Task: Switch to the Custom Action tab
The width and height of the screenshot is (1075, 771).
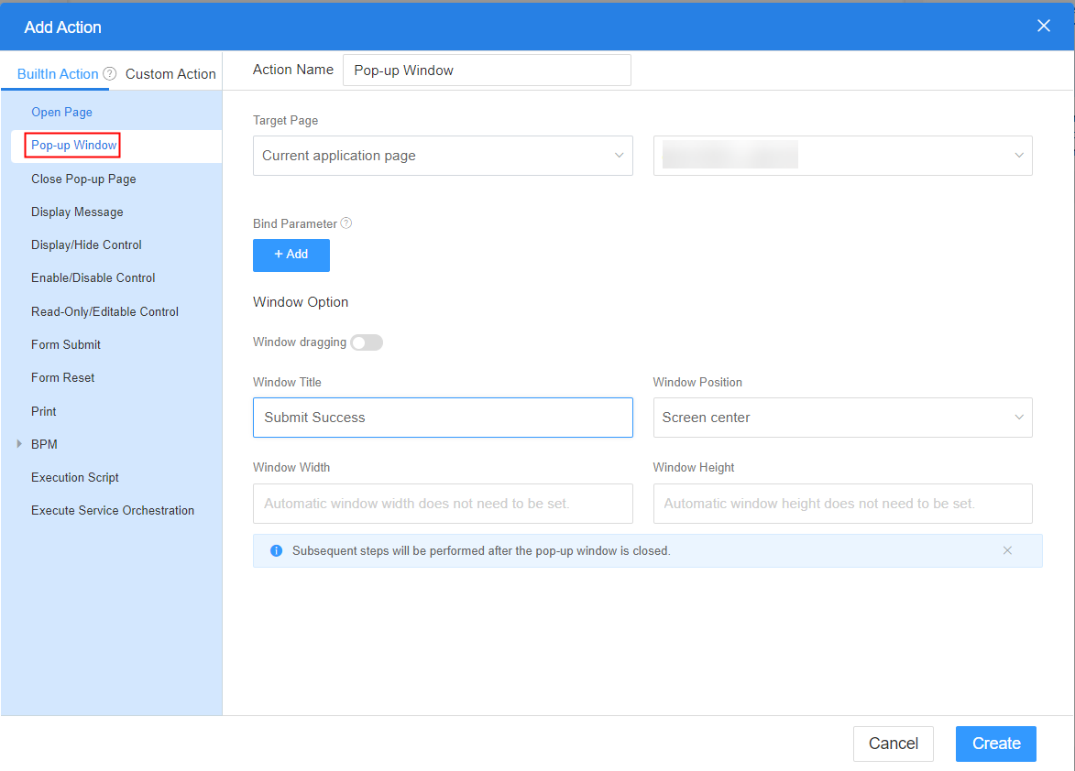Action: click(x=170, y=74)
